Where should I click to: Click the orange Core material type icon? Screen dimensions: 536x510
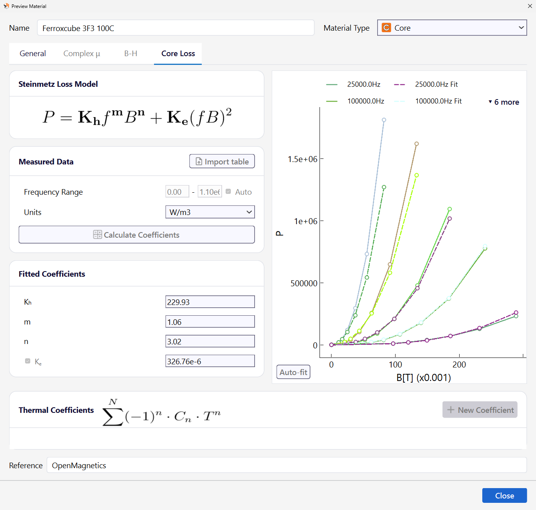point(386,28)
